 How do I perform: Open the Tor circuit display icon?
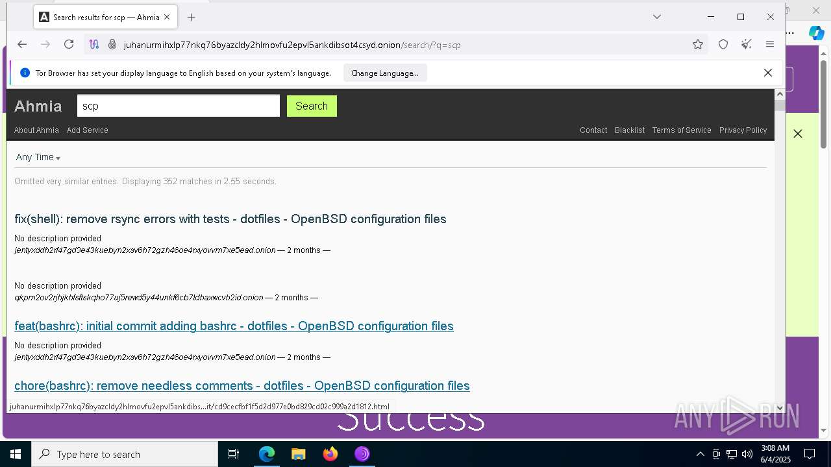tap(94, 44)
